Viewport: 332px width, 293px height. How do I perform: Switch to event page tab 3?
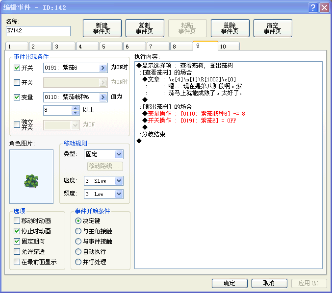click(x=64, y=47)
